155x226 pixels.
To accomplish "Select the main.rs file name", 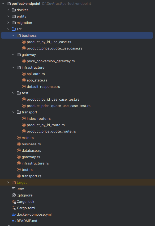I will [28, 138].
